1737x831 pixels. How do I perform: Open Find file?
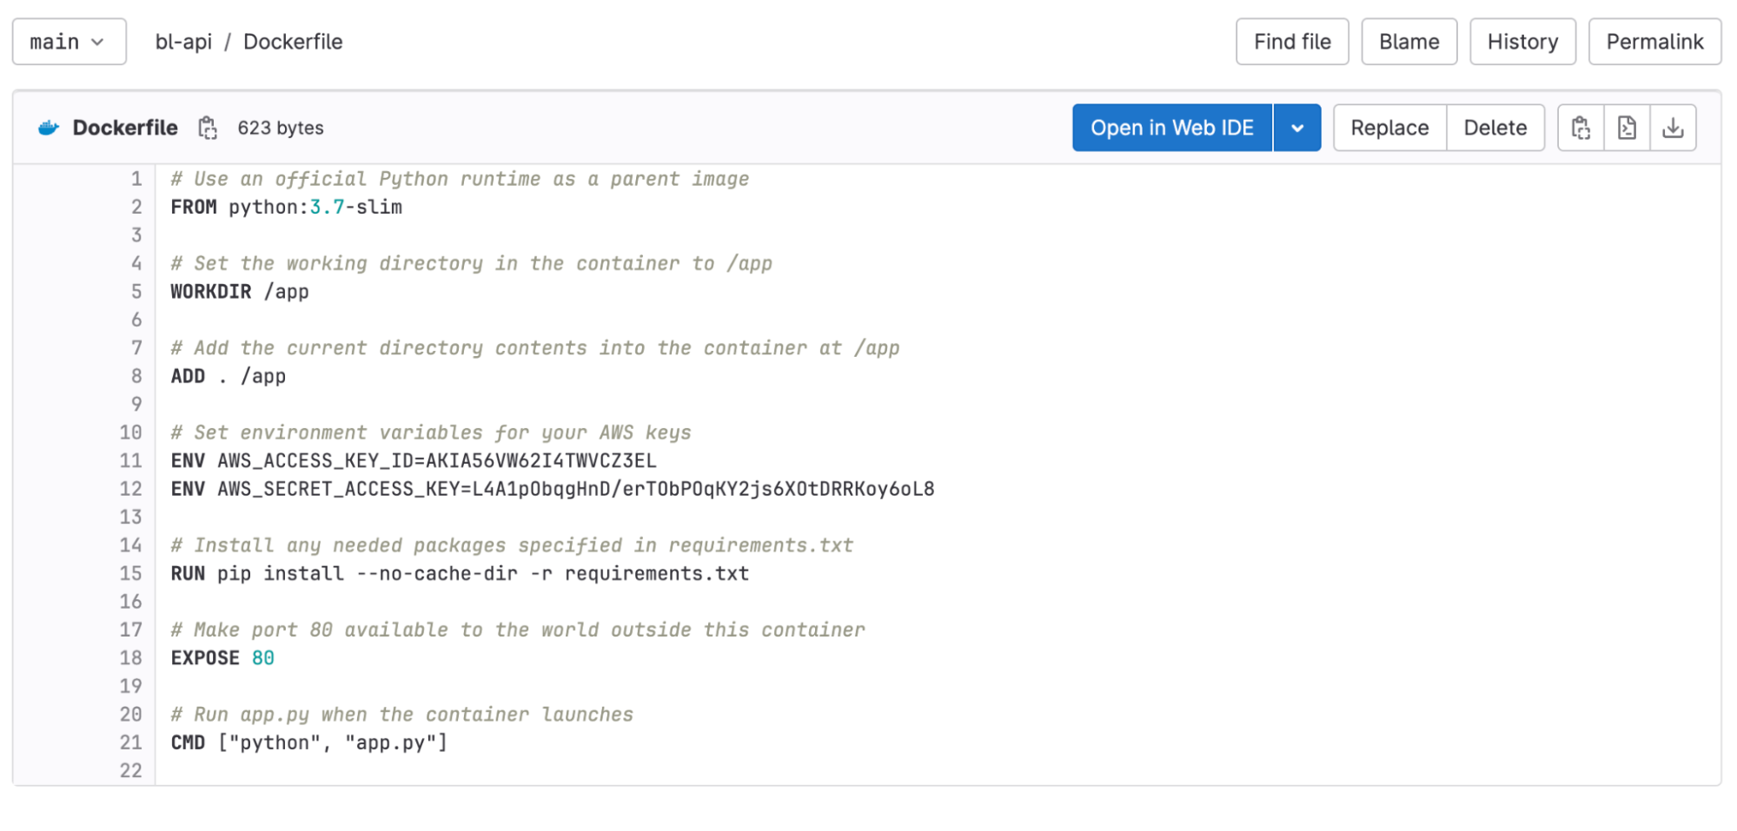(1292, 42)
